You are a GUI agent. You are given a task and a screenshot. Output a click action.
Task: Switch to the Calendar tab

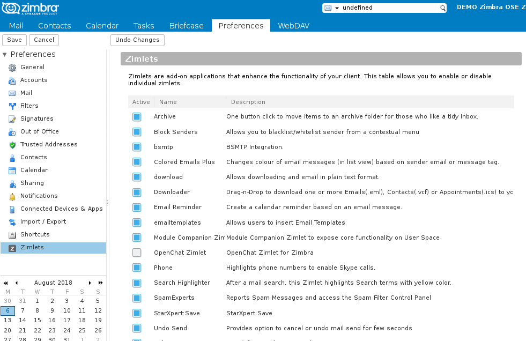click(102, 26)
